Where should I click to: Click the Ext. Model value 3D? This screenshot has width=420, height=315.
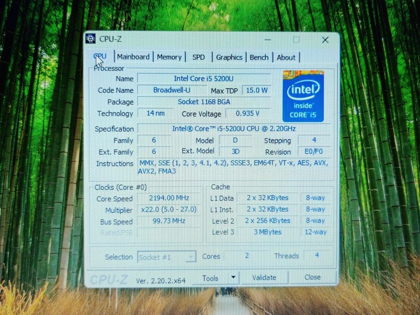click(x=235, y=152)
